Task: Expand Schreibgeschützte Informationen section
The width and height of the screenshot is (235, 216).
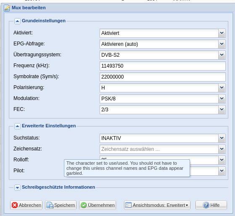Action: click(x=17, y=187)
